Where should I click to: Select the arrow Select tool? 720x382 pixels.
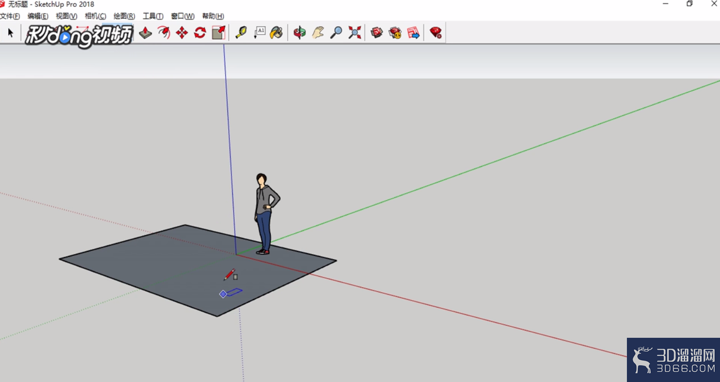[10, 33]
